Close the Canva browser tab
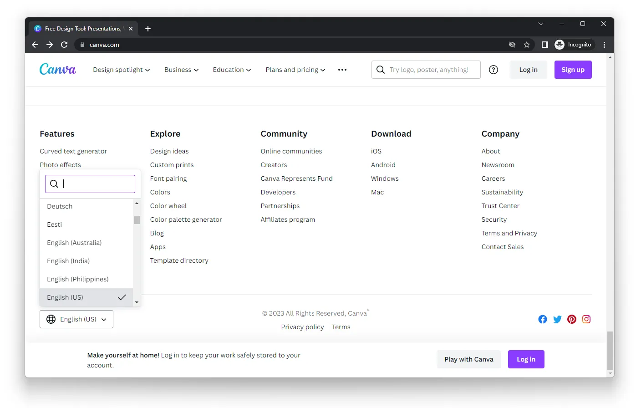The height and width of the screenshot is (408, 641). (131, 29)
